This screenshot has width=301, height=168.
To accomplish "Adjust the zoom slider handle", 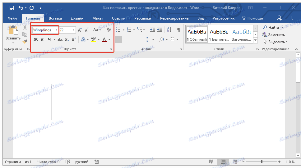I will pyautogui.click(x=262, y=162).
